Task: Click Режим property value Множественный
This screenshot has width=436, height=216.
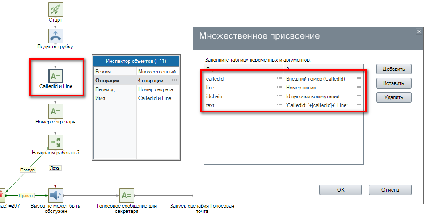Action: click(157, 72)
